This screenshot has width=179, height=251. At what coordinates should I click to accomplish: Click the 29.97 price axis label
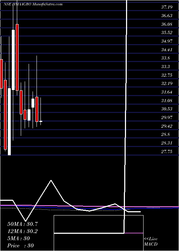point(167,118)
